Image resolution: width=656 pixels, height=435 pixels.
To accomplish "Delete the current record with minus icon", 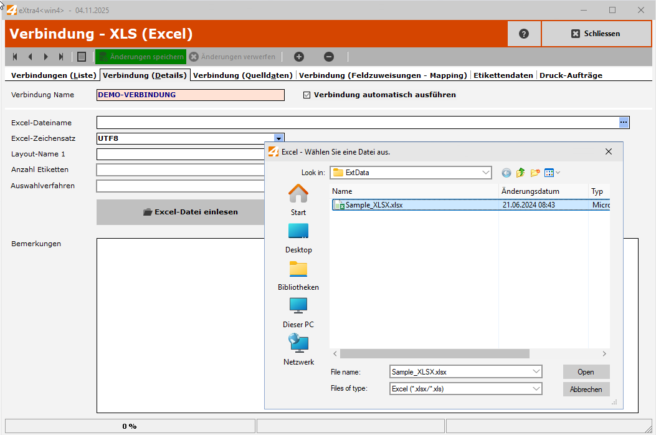I will 328,57.
